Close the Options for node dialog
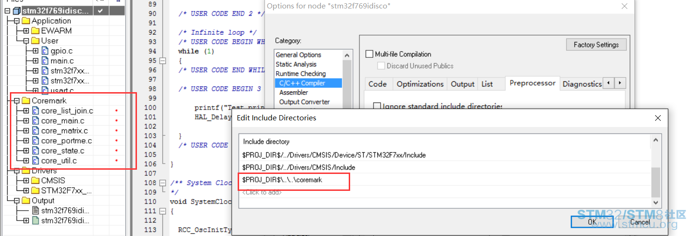The image size is (689, 236). [625, 6]
